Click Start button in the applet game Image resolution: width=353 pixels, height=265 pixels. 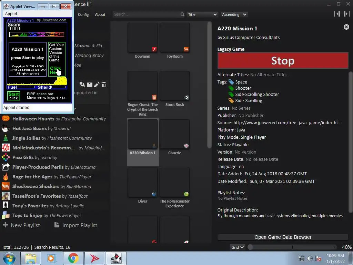[13, 96]
